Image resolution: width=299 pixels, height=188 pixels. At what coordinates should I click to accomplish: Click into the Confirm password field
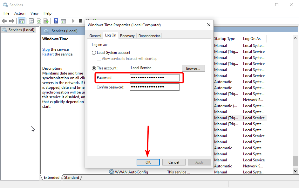pyautogui.click(x=155, y=87)
